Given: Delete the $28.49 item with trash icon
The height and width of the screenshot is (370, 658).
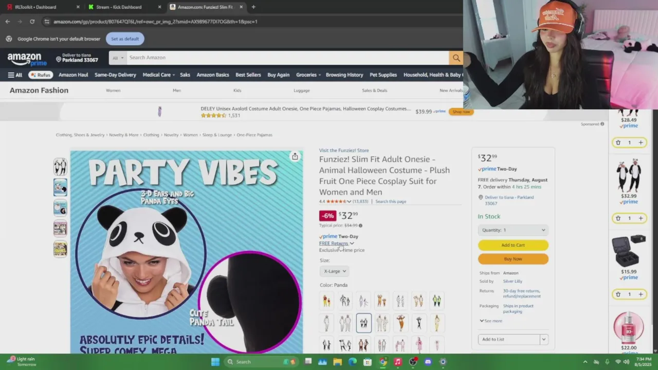Looking at the screenshot, I should (x=618, y=142).
